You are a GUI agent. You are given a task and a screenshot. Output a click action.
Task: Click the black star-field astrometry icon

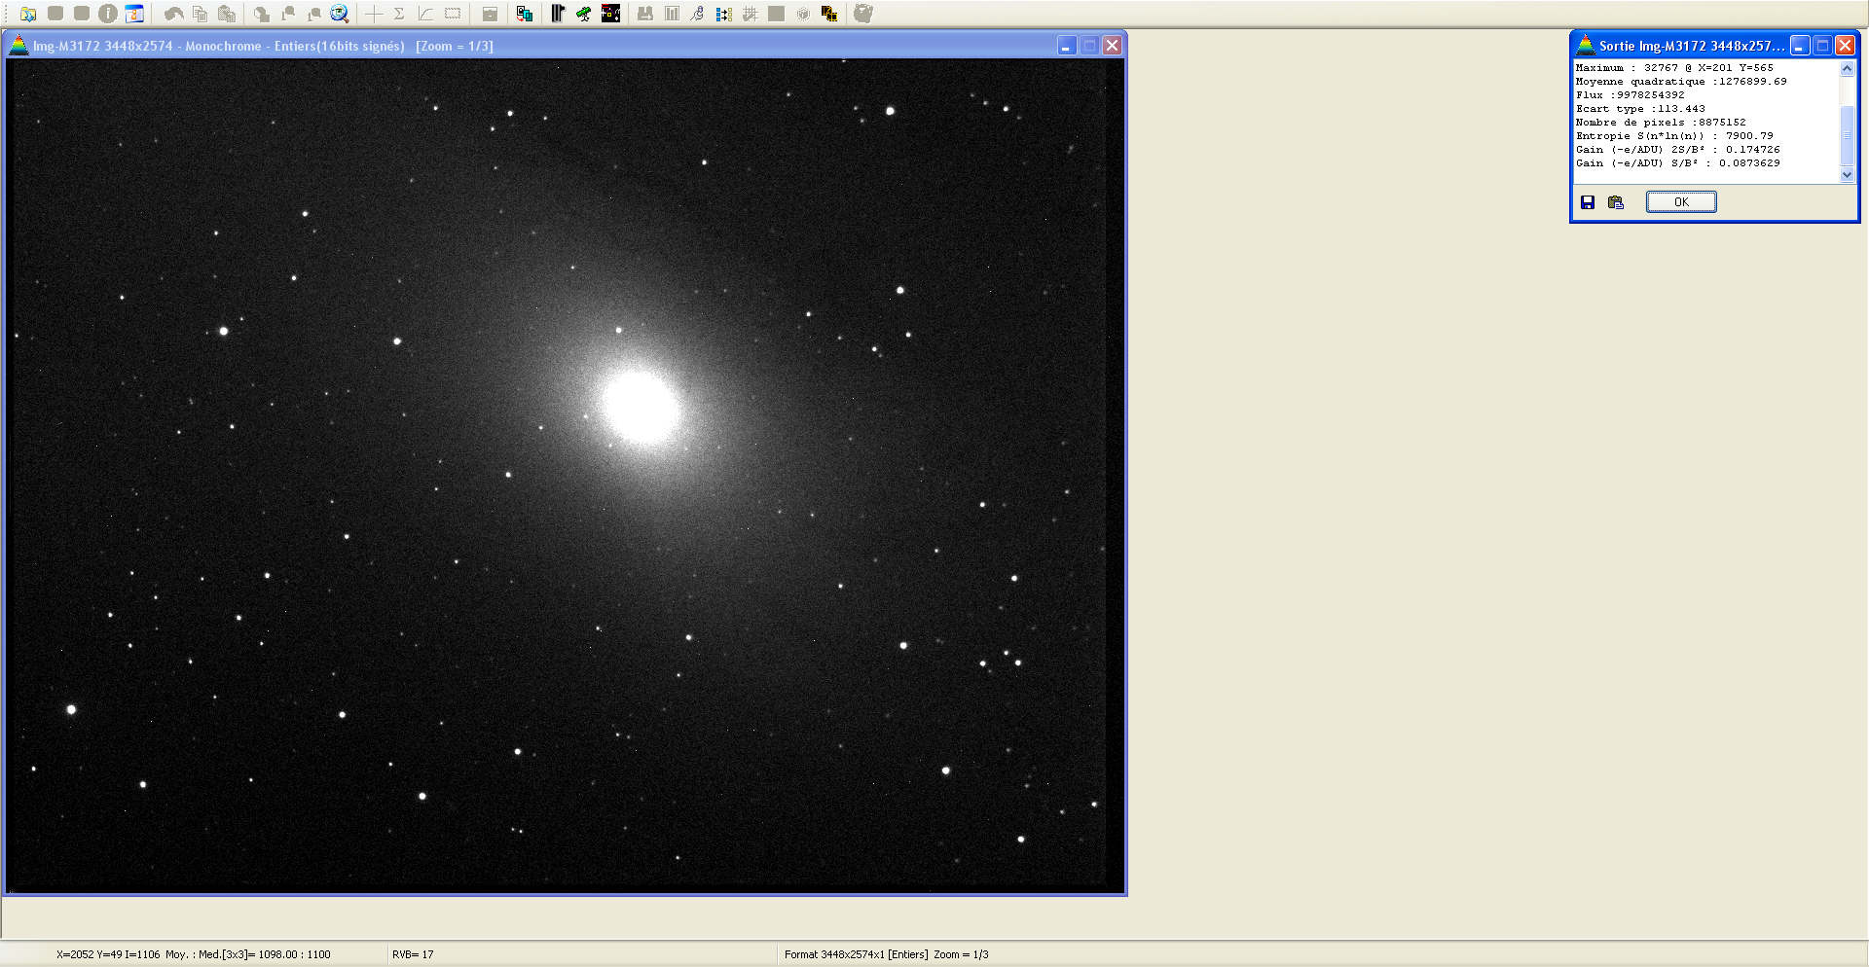(x=610, y=14)
